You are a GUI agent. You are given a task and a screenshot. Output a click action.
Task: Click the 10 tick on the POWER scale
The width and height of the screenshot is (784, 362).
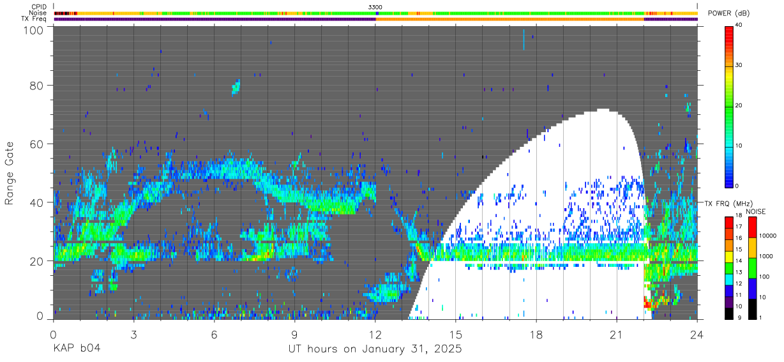coord(738,146)
